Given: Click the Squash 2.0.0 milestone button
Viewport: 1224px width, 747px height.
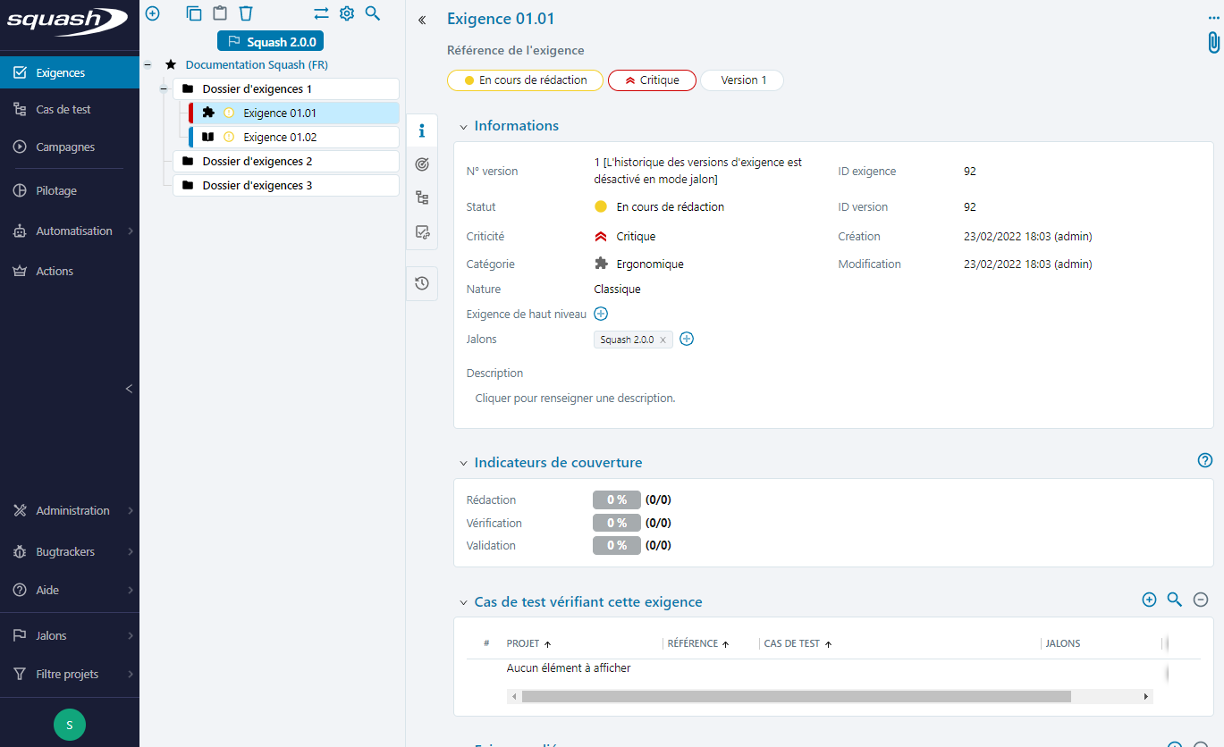Looking at the screenshot, I should 271,41.
